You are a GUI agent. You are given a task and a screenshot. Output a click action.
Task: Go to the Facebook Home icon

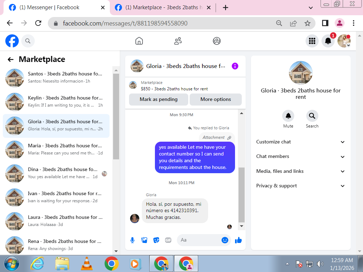tap(139, 41)
